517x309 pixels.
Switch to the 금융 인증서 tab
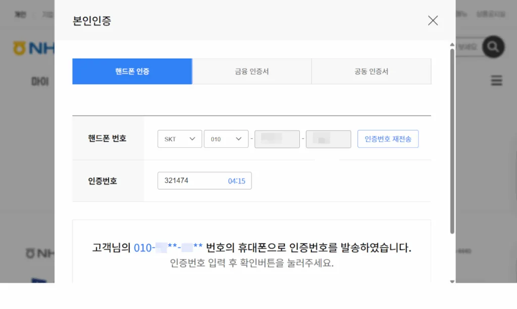[x=252, y=72]
